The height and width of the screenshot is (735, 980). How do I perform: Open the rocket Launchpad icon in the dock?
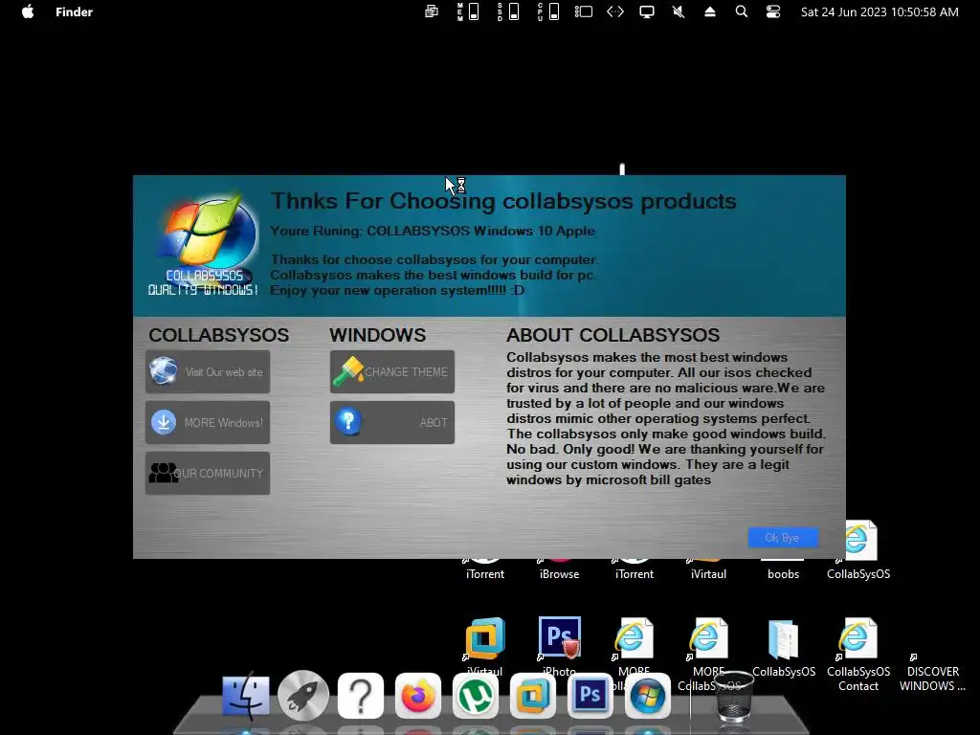303,695
